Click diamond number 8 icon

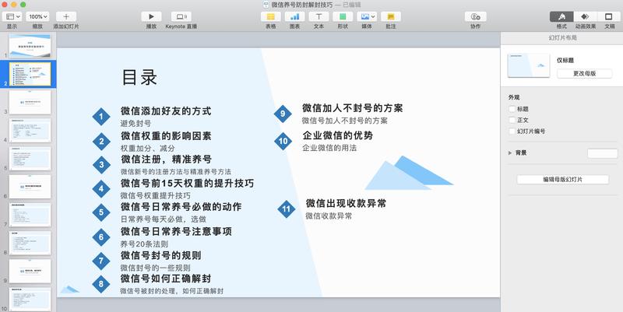[101, 284]
